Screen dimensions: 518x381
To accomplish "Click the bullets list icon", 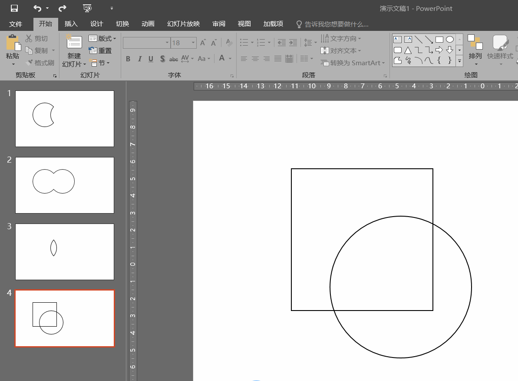I will point(244,42).
